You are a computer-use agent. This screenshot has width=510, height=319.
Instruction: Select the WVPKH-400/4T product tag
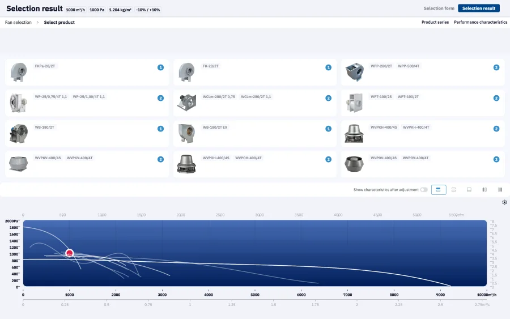[x=416, y=127]
